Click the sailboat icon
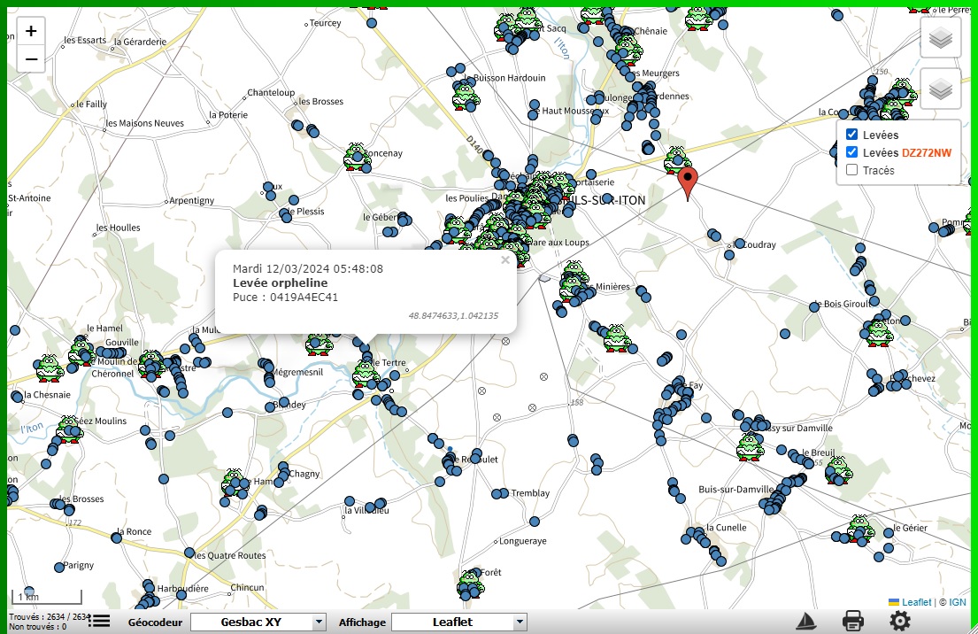This screenshot has width=978, height=634. coord(806,621)
